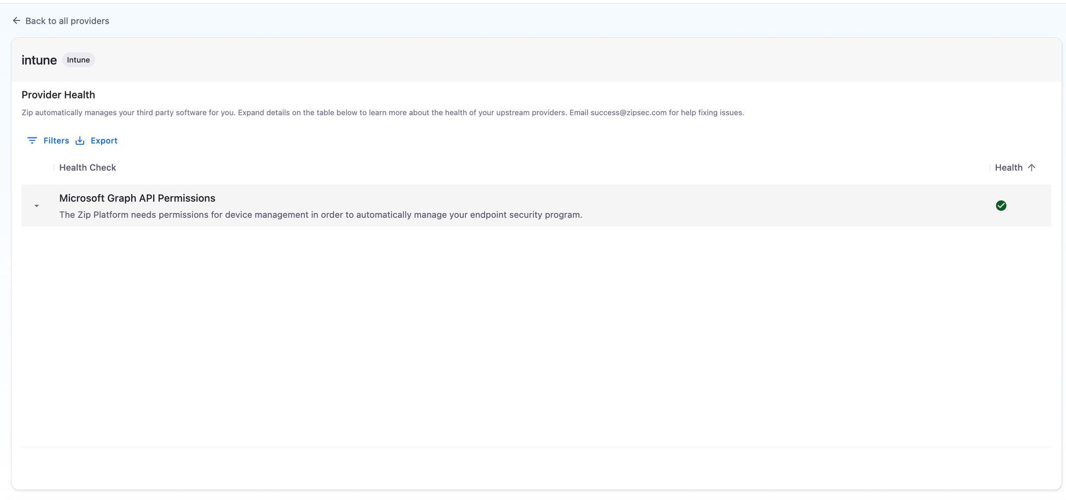Click the intune provider name heading
The image size is (1066, 500).
(39, 60)
